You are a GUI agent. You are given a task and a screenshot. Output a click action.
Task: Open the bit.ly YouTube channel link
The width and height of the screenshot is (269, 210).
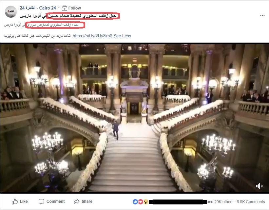[92, 36]
